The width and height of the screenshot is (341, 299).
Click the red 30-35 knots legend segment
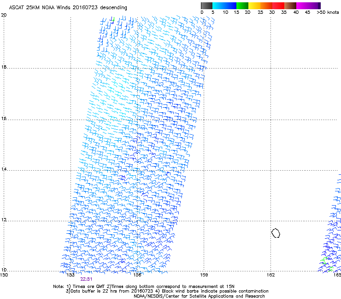[x=278, y=6]
